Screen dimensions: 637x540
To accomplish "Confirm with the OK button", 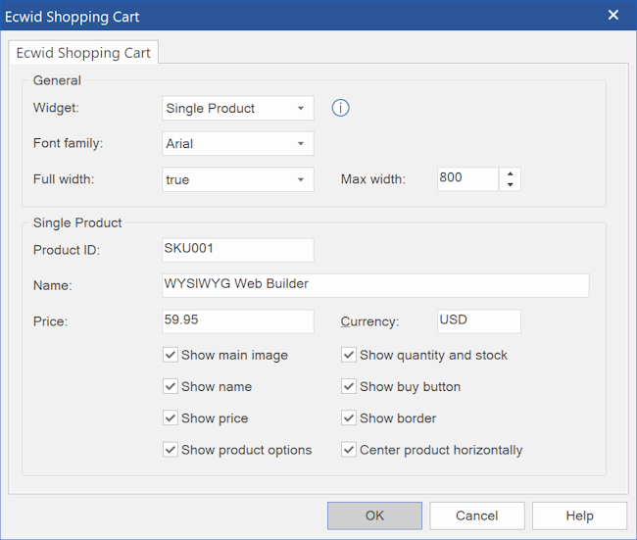I will click(x=374, y=515).
